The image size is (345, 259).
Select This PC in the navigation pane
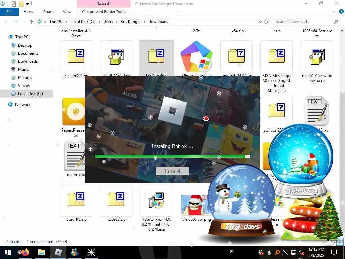[x=22, y=37]
